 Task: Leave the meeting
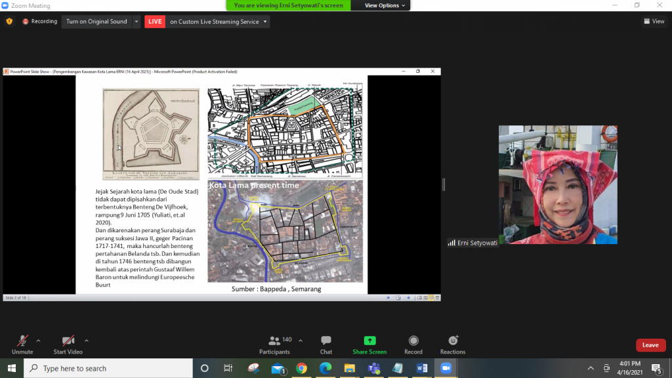(x=650, y=345)
